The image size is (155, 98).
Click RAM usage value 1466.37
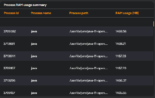point(121,80)
